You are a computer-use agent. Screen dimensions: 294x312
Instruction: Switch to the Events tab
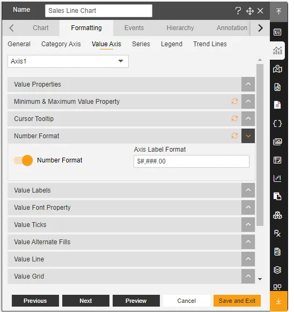point(134,28)
